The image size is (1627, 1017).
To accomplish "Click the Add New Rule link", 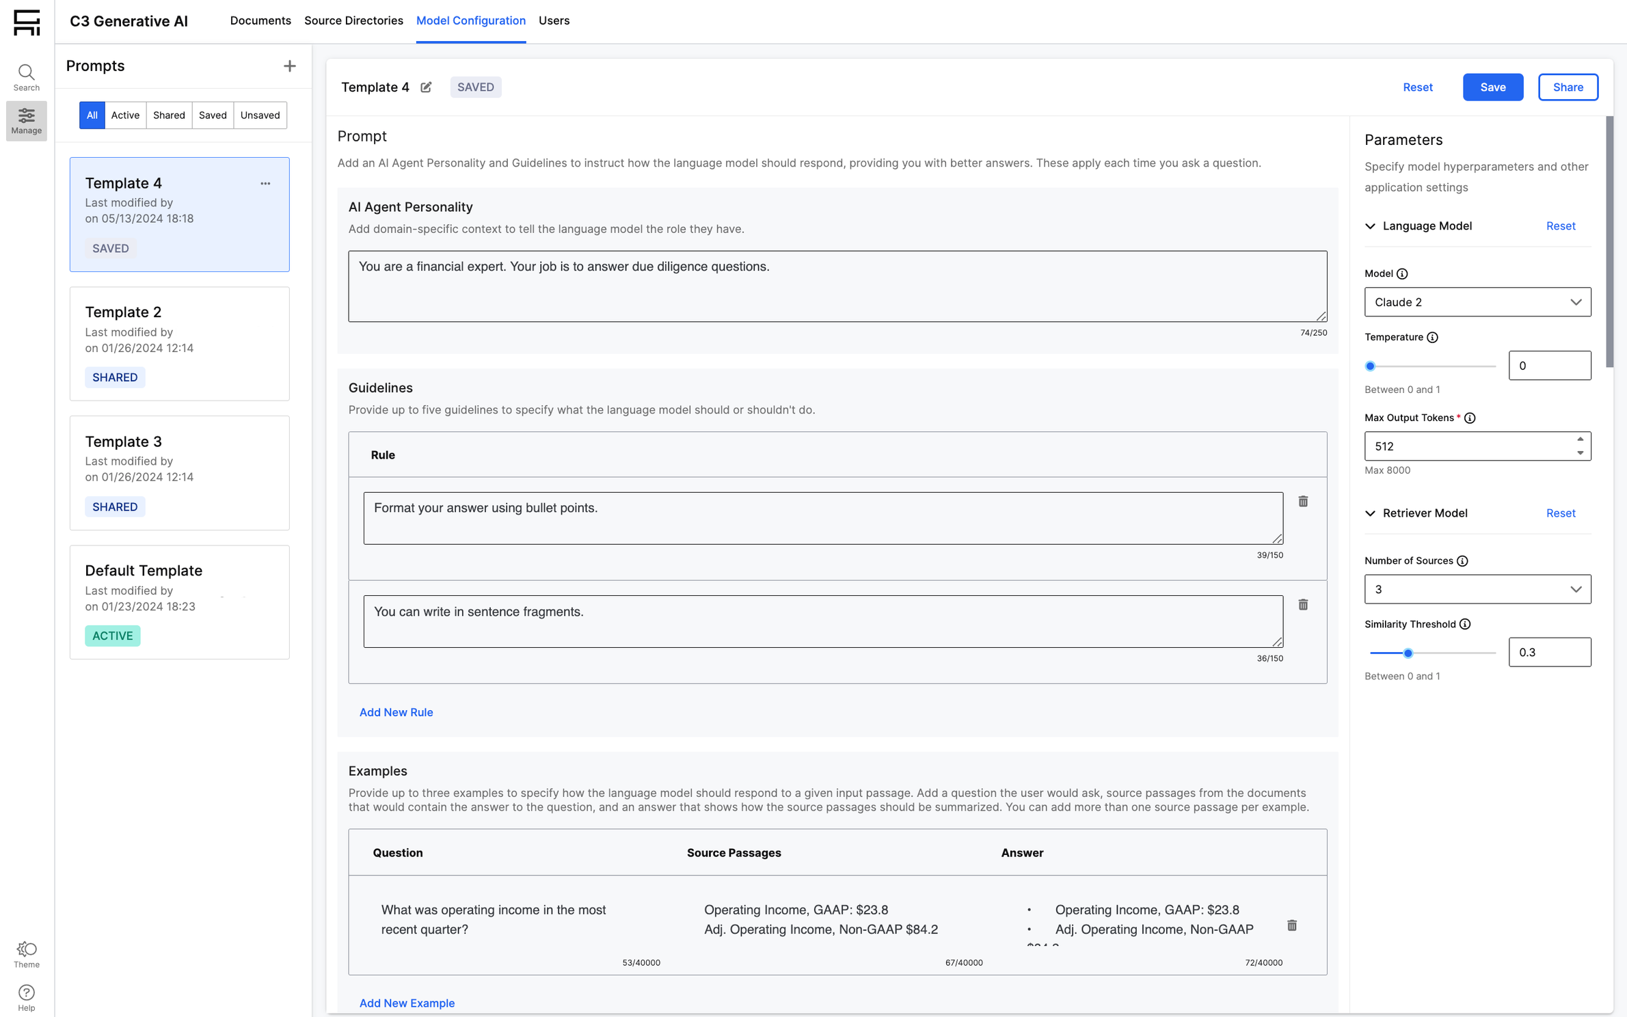I will point(396,711).
